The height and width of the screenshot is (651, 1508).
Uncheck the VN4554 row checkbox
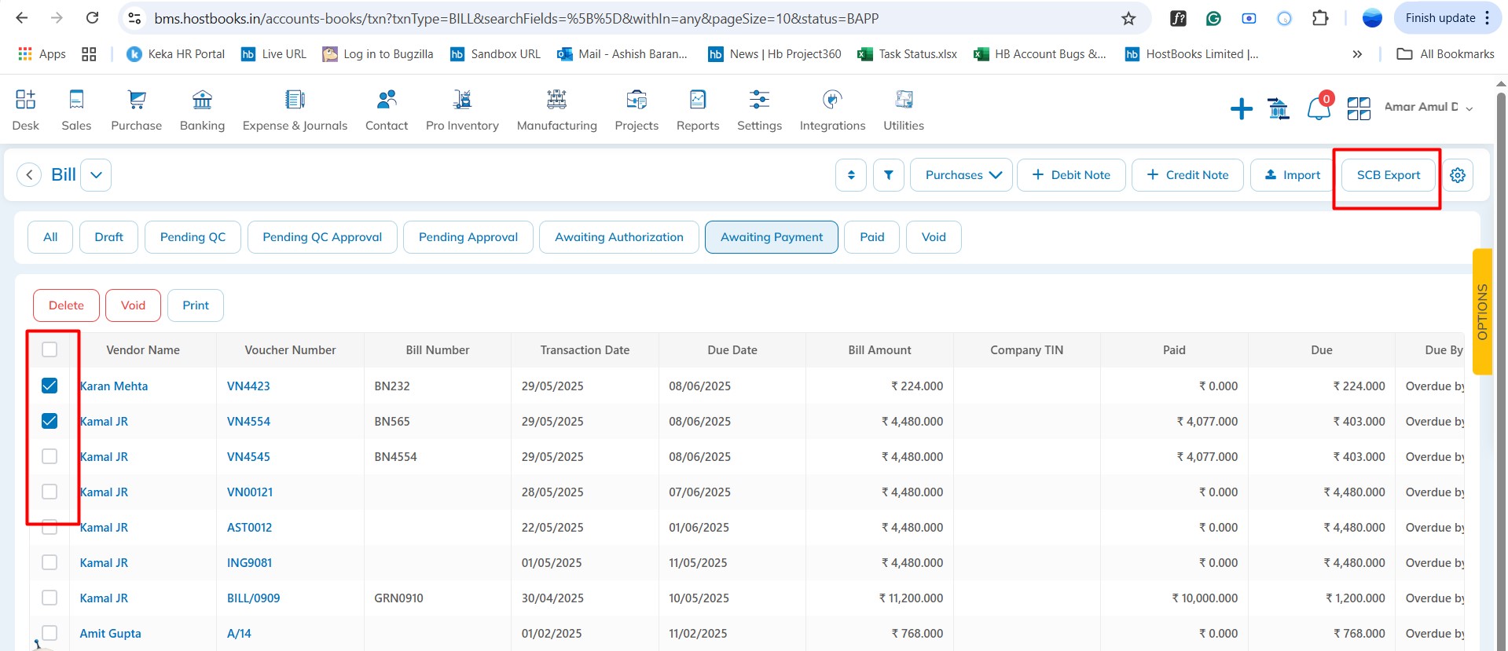[50, 421]
